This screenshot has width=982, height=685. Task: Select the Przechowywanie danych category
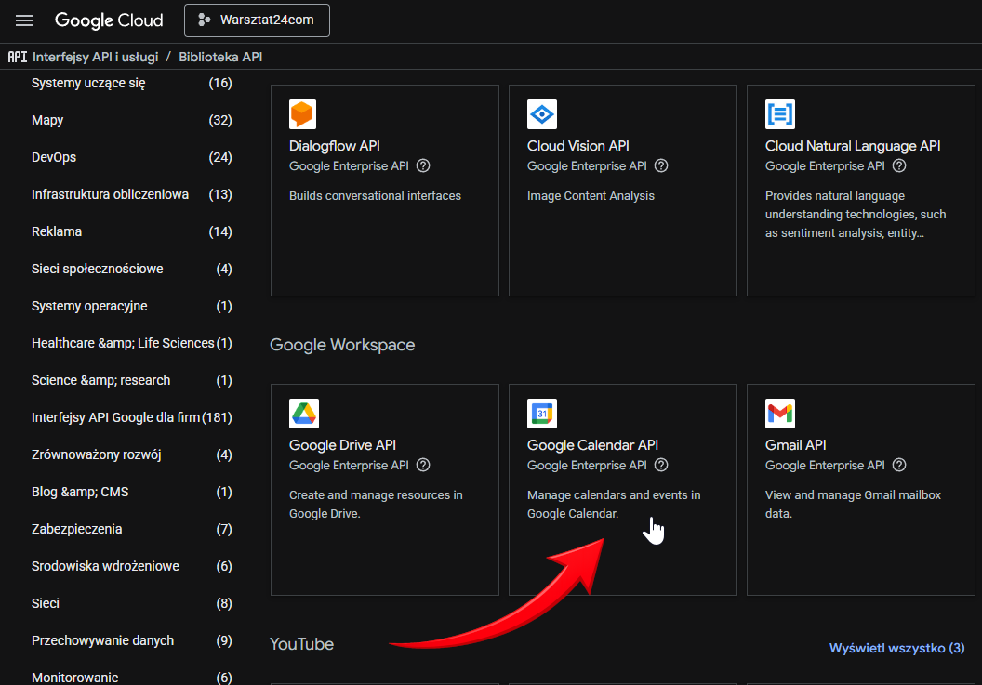pos(102,640)
